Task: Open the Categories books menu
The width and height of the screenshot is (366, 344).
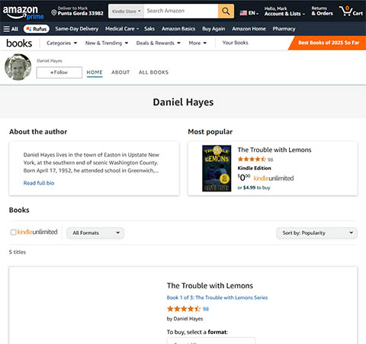Action: [x=62, y=43]
